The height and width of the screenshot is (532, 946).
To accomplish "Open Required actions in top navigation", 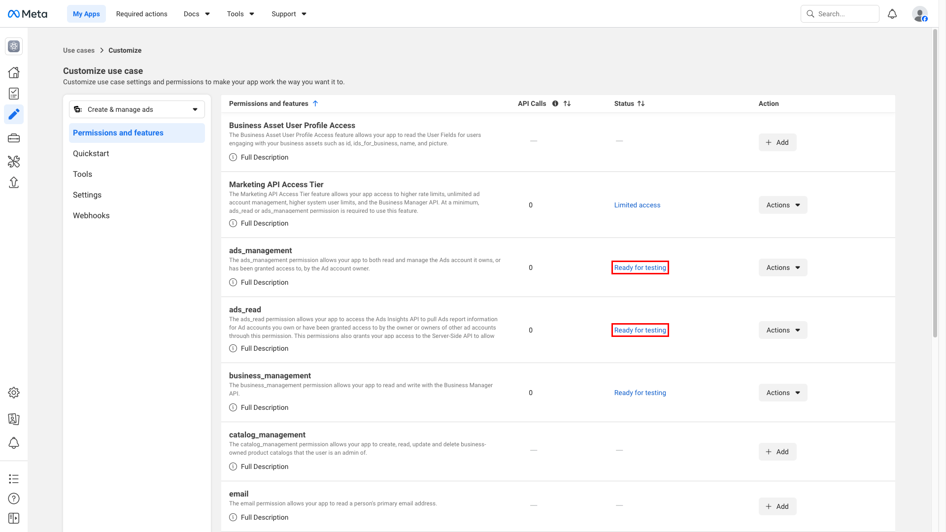I will pyautogui.click(x=142, y=14).
